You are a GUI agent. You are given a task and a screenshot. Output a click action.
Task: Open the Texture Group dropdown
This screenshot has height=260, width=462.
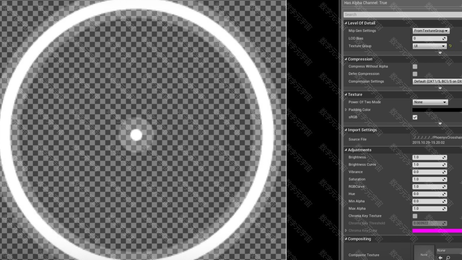point(430,46)
